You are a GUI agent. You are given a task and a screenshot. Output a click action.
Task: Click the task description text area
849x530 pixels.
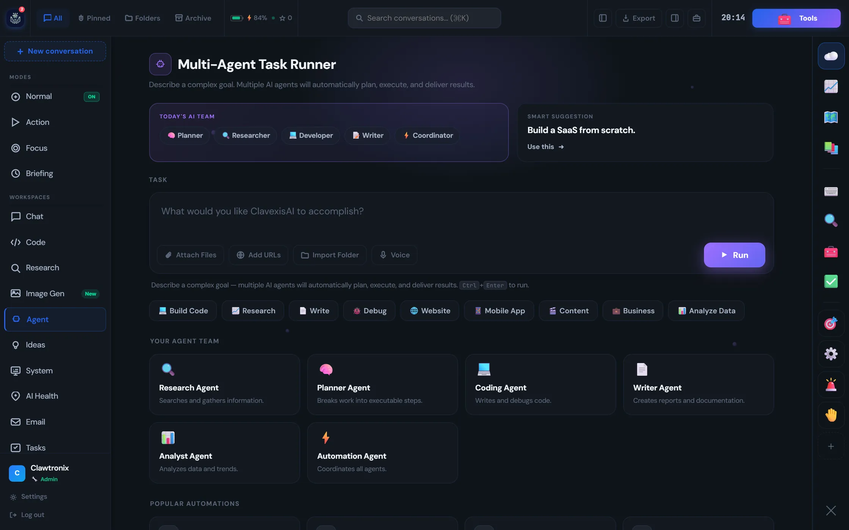point(461,217)
